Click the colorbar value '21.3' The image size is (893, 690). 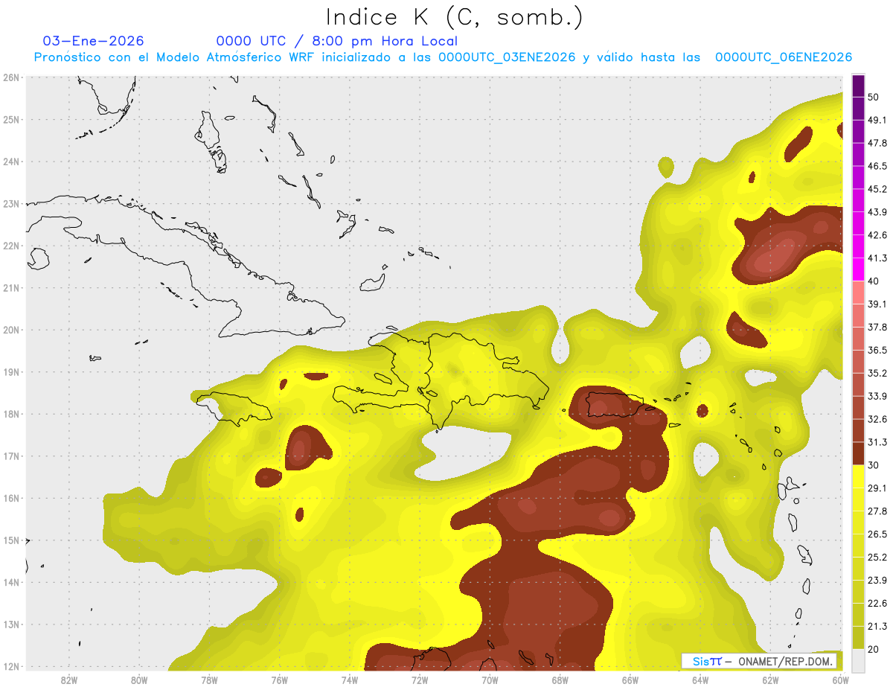coord(877,627)
